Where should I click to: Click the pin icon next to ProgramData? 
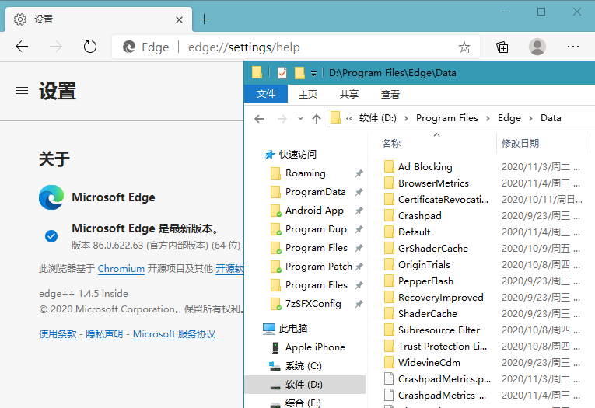(359, 192)
